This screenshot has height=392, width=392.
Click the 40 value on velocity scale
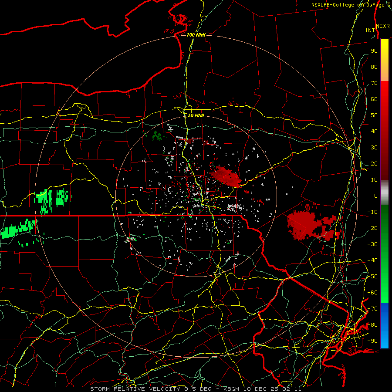[374, 131]
